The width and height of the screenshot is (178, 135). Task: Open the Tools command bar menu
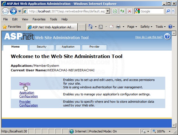coord(160,27)
